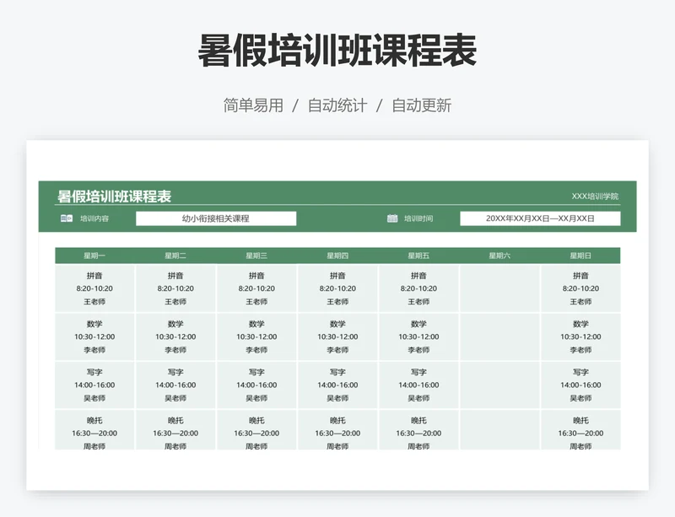Click 李老师 in the 星期一 column

point(94,350)
